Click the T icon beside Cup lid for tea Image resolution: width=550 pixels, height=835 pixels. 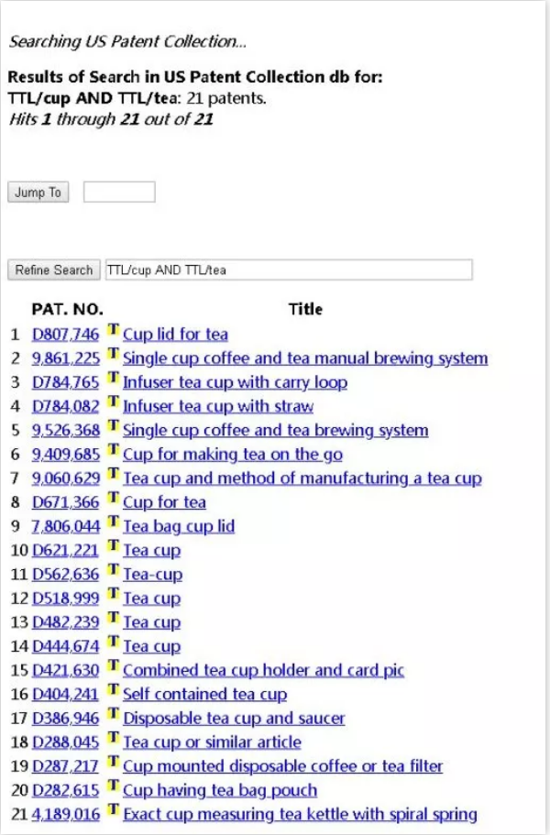click(114, 333)
